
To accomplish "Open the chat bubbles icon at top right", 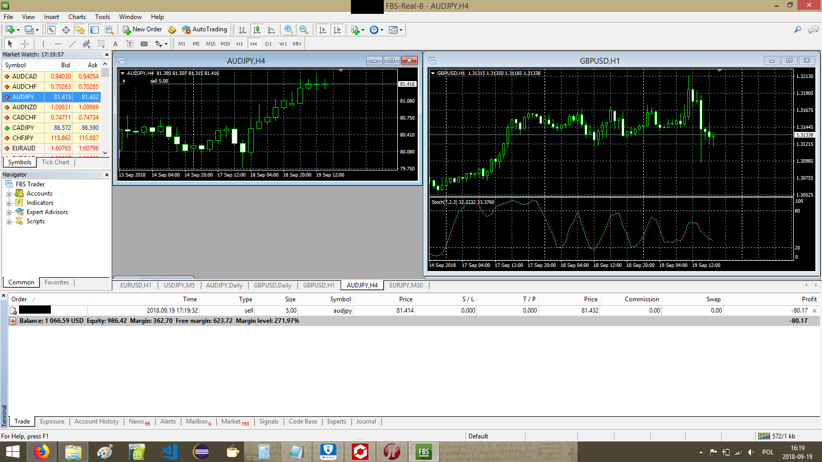I will pos(813,30).
